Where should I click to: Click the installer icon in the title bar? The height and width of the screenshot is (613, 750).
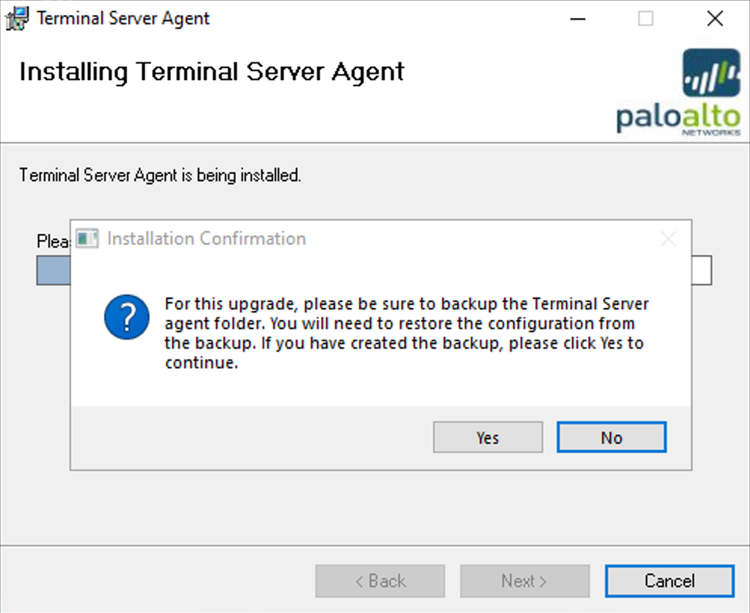point(17,18)
